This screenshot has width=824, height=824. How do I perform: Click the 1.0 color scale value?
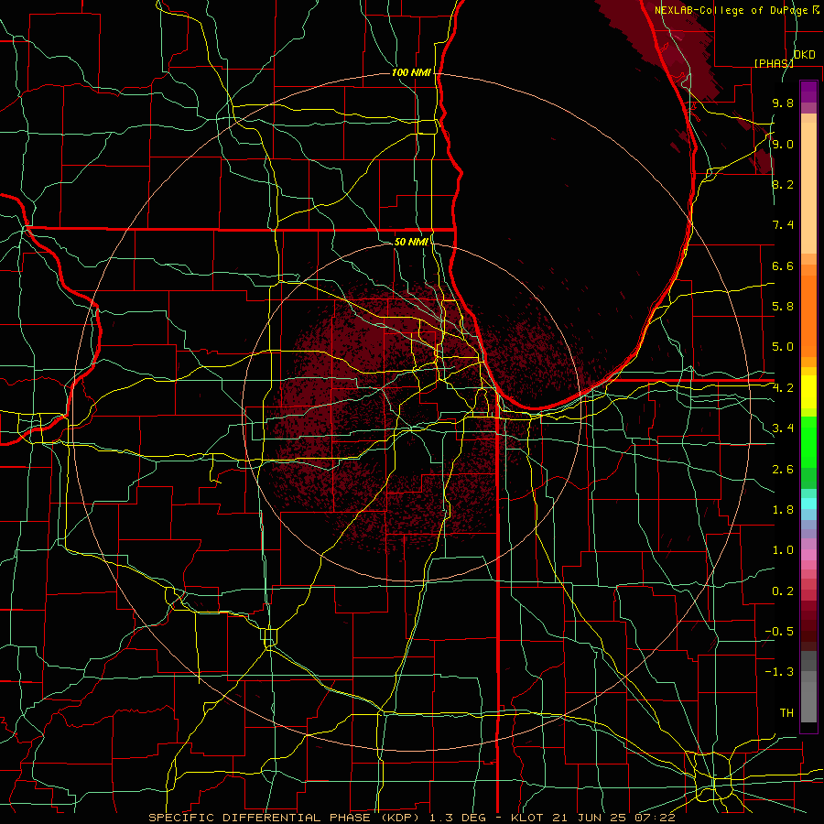[783, 550]
